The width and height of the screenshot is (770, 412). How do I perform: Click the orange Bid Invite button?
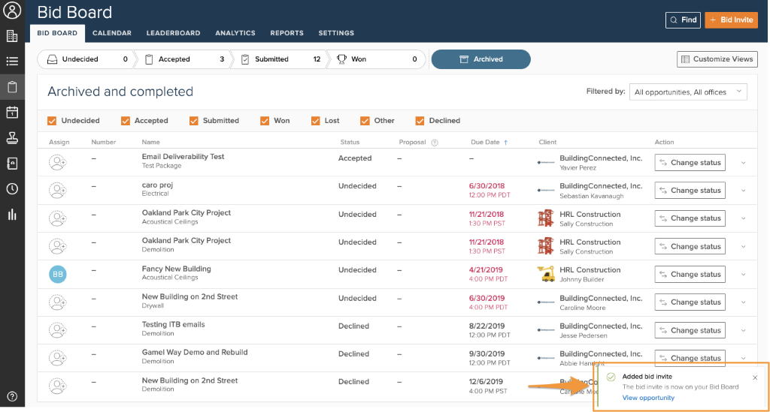[731, 20]
